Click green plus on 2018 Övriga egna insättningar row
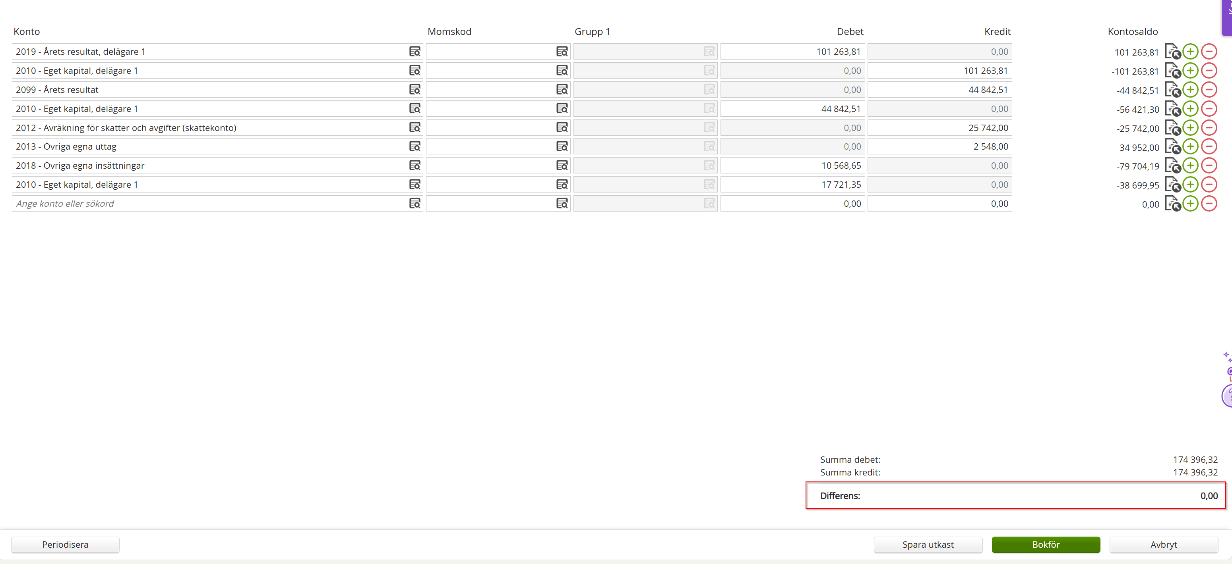This screenshot has height=564, width=1232. tap(1190, 166)
